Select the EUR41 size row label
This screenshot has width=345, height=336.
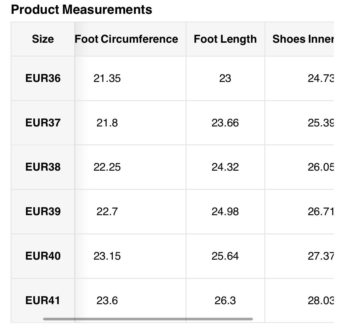pos(43,300)
